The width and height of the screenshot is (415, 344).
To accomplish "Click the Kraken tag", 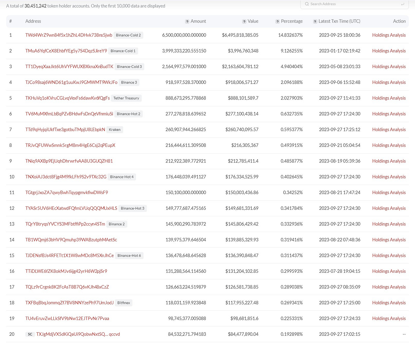I will [x=115, y=129].
